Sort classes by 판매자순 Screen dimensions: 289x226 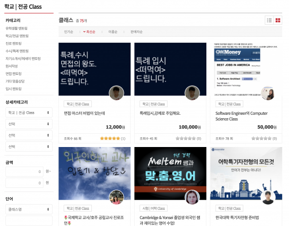(x=136, y=32)
